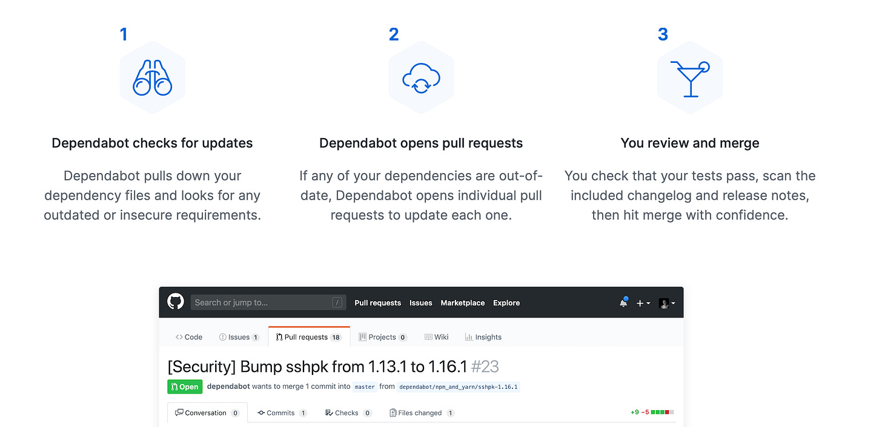View the Commits tab of the pull request

[x=282, y=413]
